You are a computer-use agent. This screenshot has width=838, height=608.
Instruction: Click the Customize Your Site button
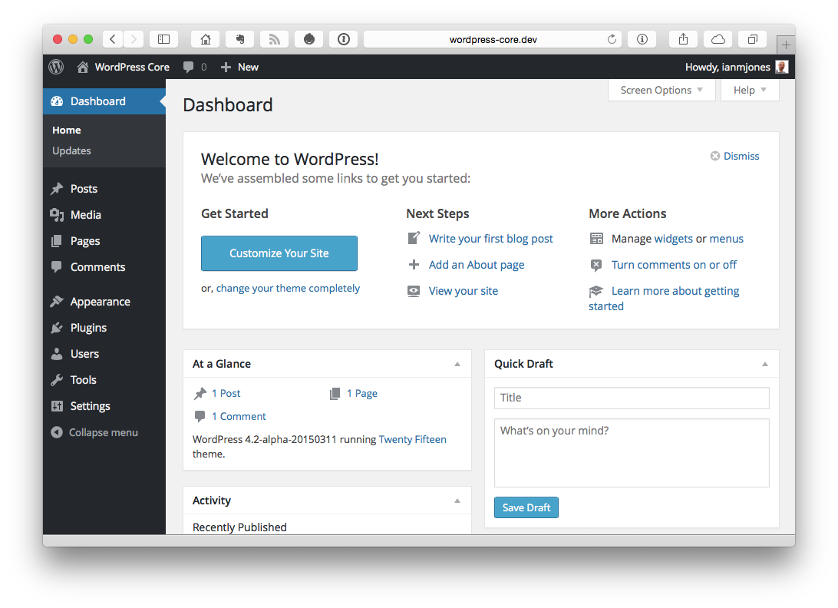coord(279,253)
